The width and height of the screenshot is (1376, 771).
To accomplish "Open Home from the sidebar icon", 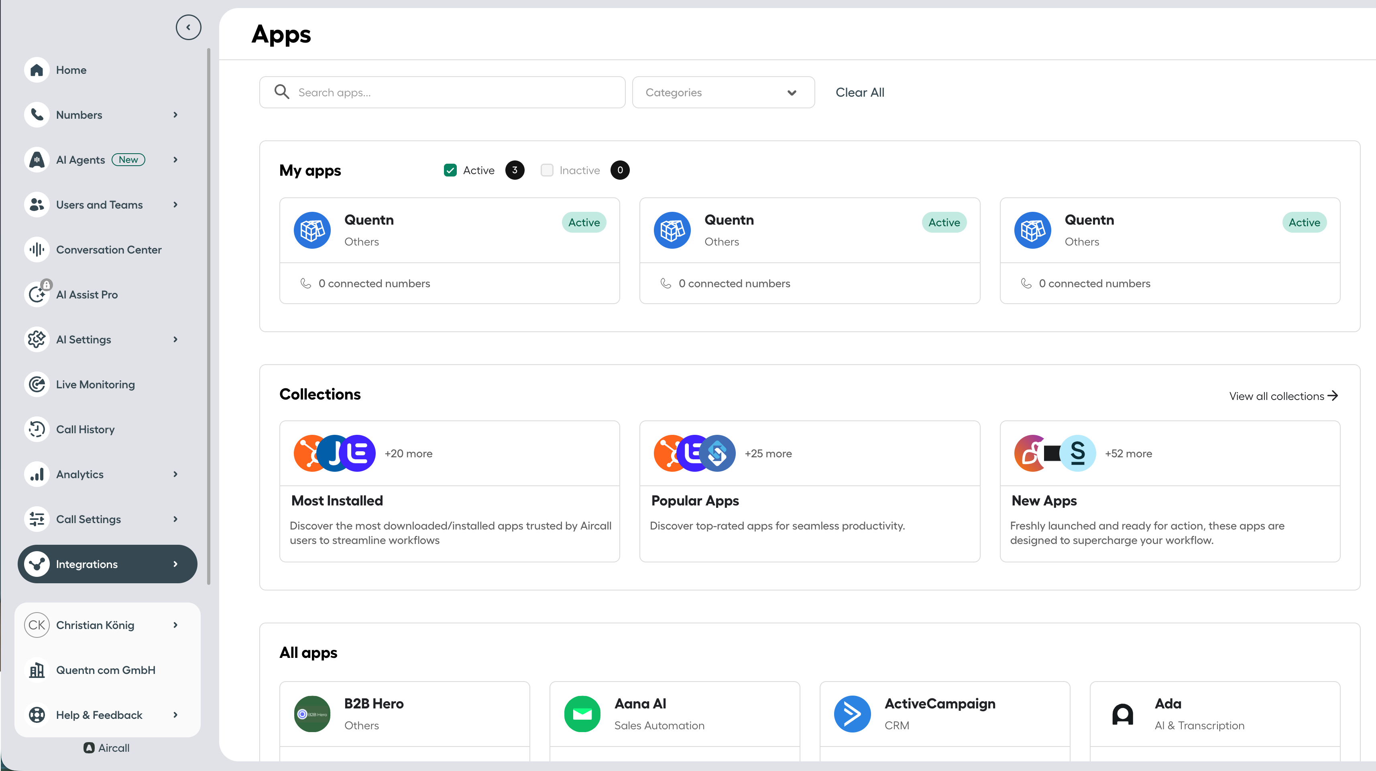I will 37,70.
